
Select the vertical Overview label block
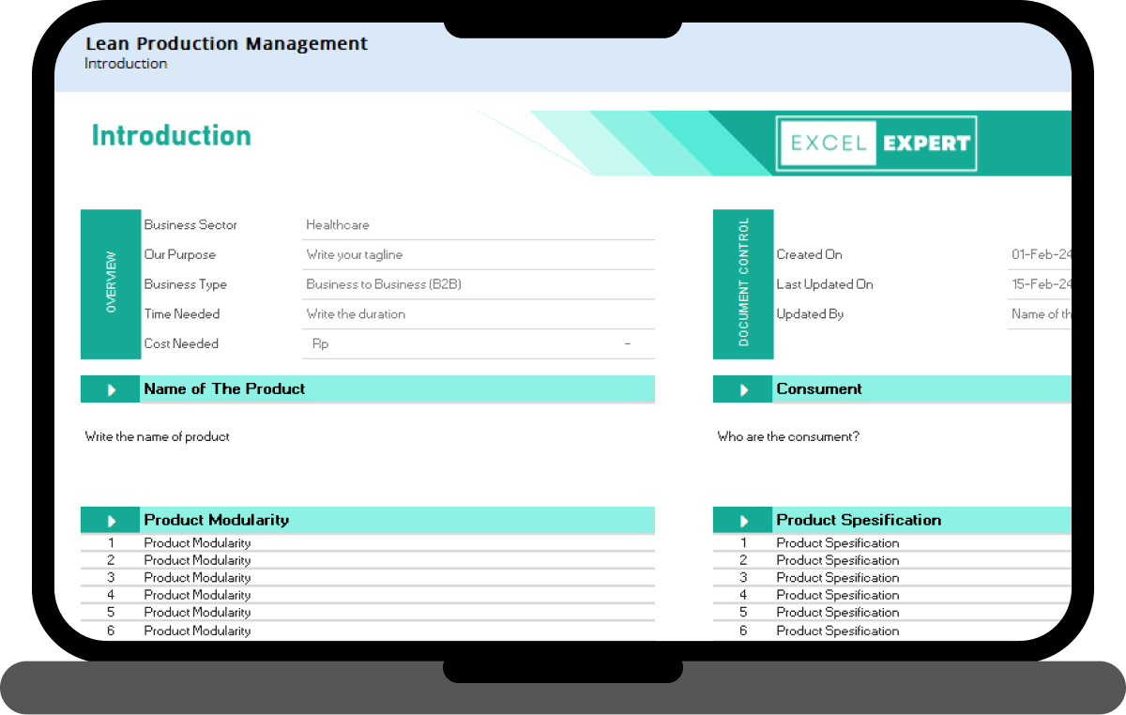pyautogui.click(x=111, y=283)
